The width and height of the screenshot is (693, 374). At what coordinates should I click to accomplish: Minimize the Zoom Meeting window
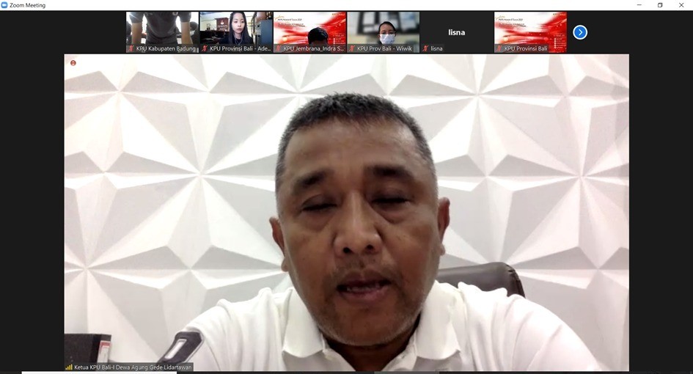pos(637,5)
